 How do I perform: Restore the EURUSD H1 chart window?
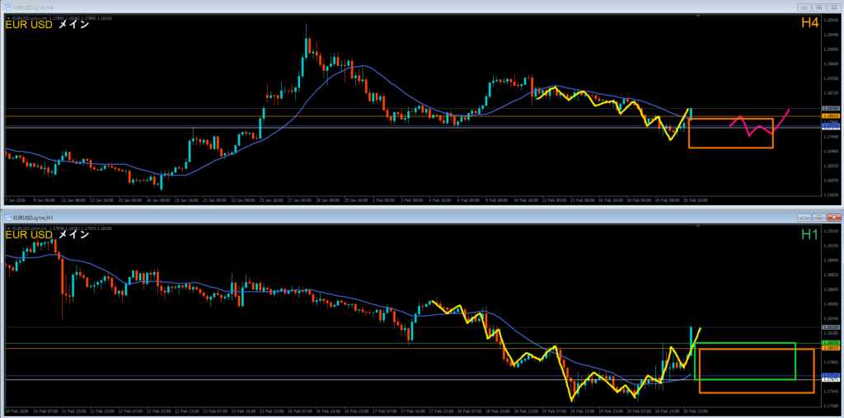(818, 217)
